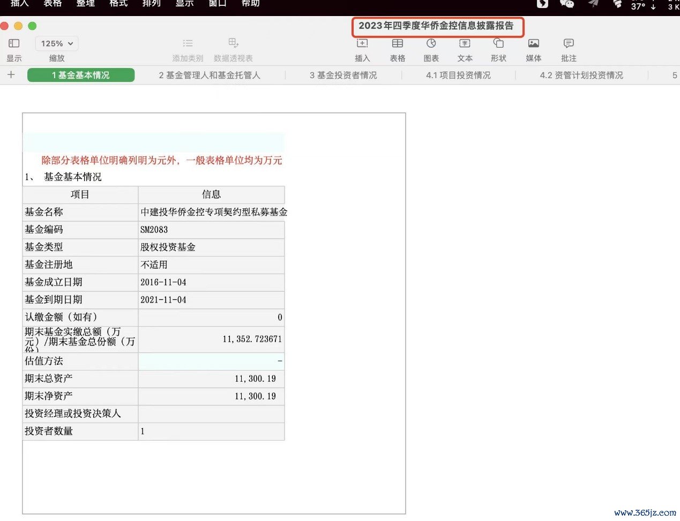Screen dimensions: 680x521
Task: Open the 4.1 项目投资情况 sheet tab
Action: (458, 75)
